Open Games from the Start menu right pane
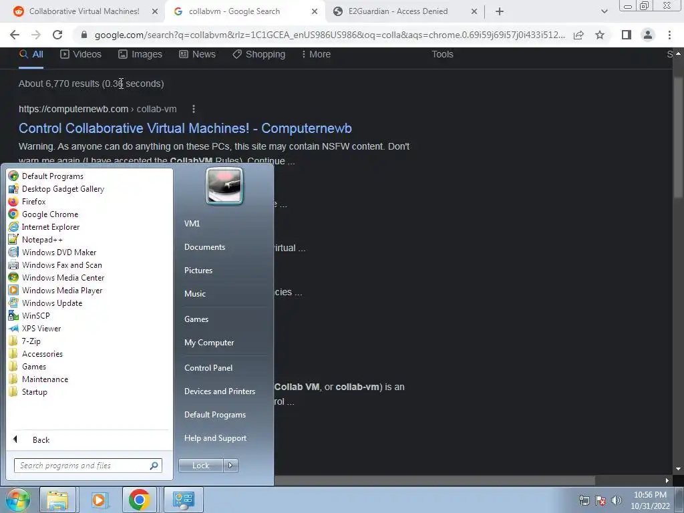The image size is (684, 513). (x=196, y=319)
